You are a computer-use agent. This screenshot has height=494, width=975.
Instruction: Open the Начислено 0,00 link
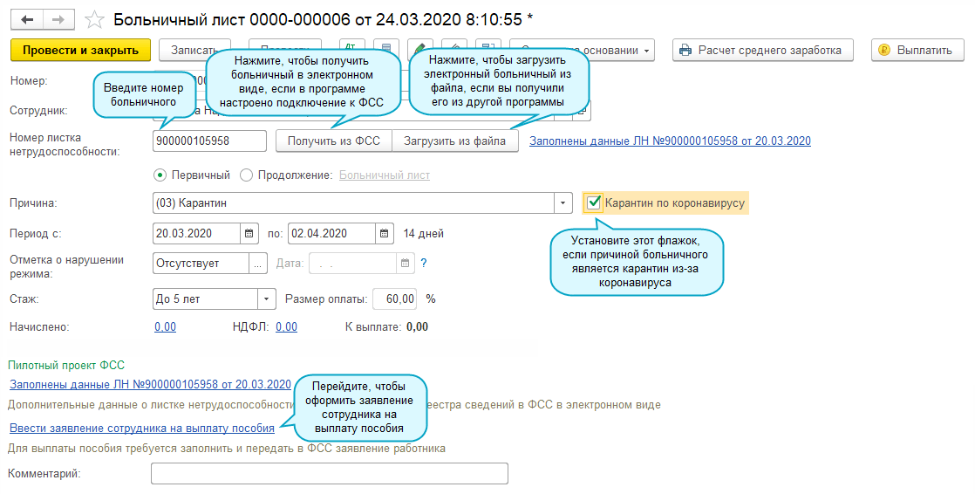point(166,327)
